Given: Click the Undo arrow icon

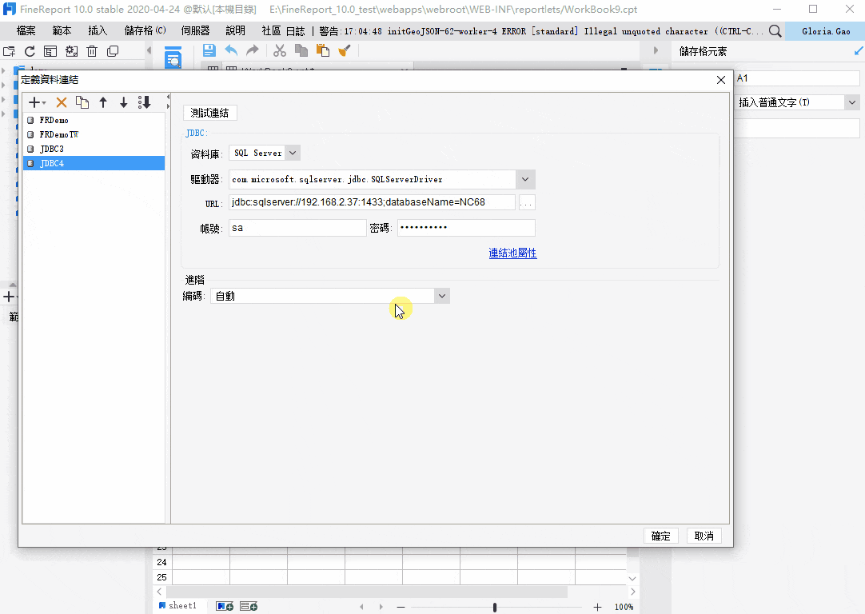Looking at the screenshot, I should [x=231, y=50].
